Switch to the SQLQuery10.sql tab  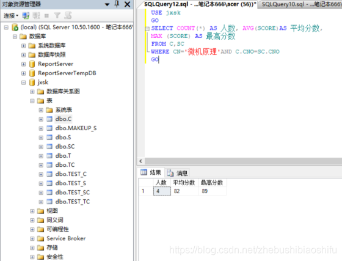(300, 4)
